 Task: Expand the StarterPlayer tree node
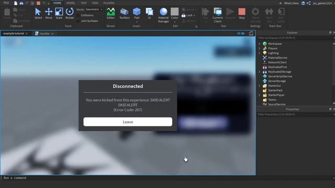[260, 95]
